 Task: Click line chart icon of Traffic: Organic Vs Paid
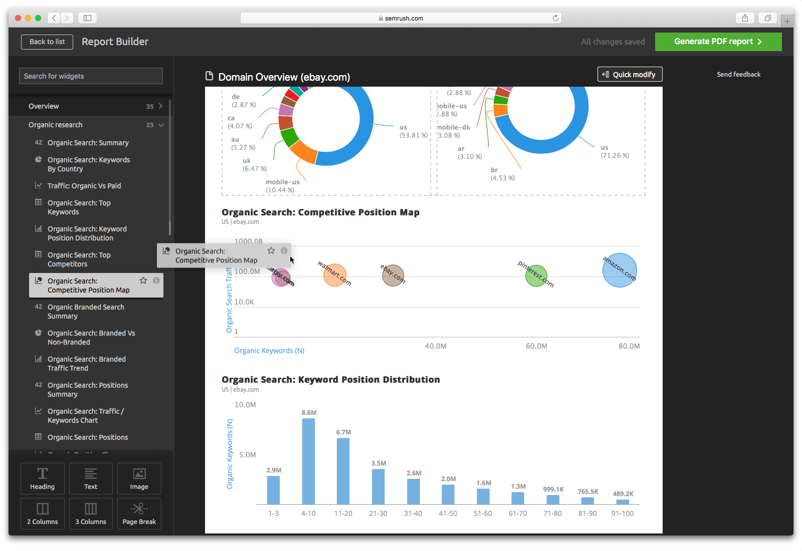tap(38, 185)
